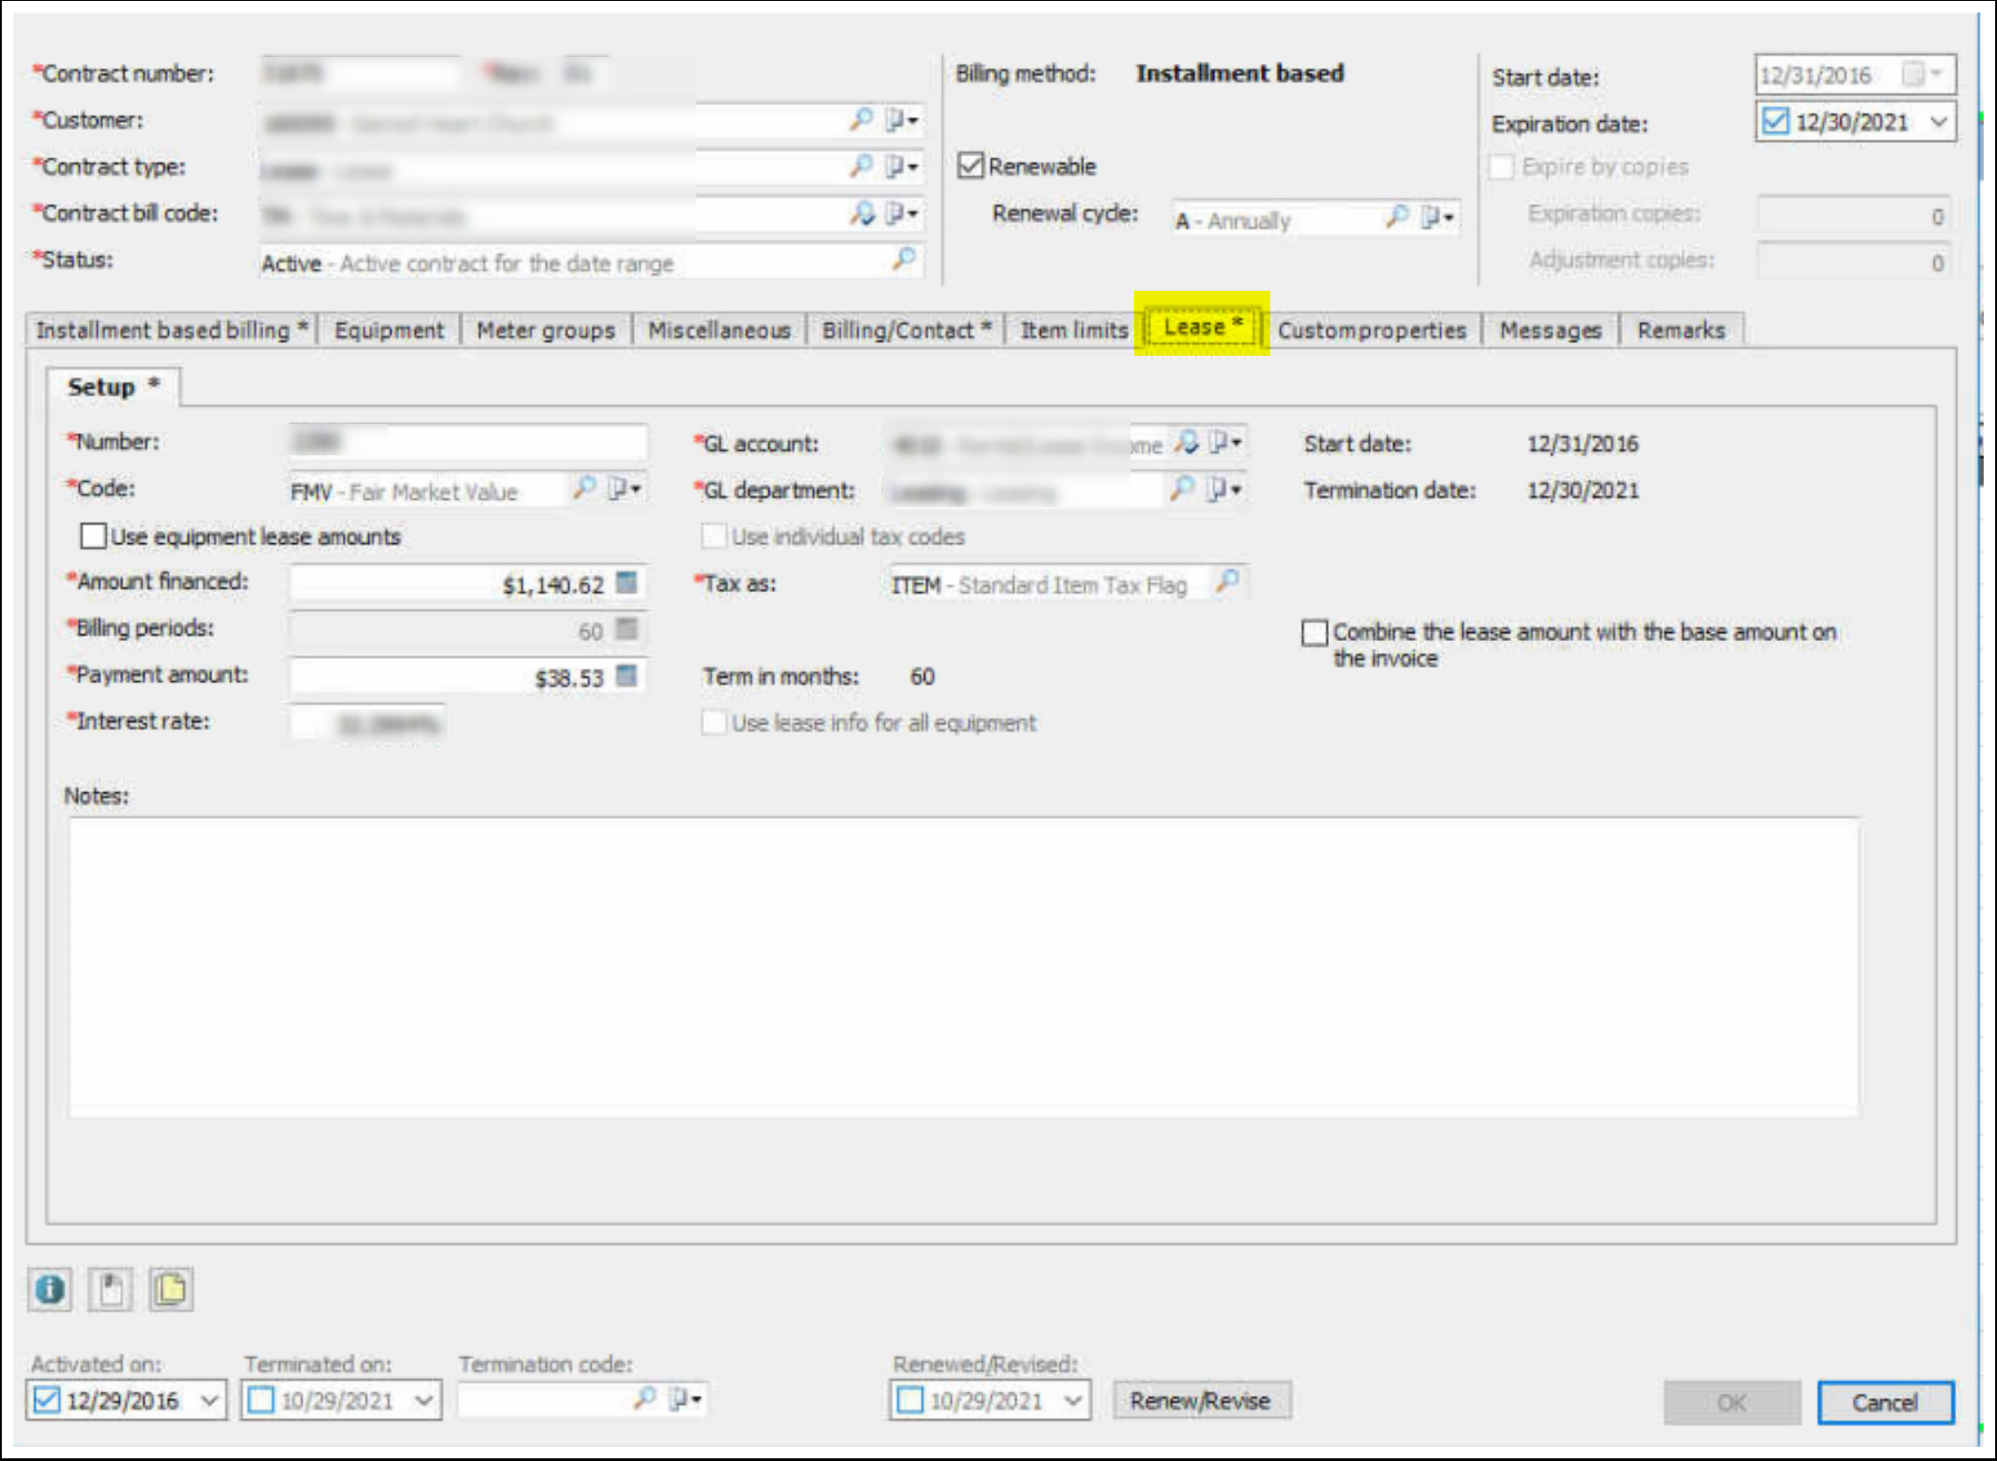Switch to the Installment based billing tab
1997x1461 pixels.
(172, 330)
